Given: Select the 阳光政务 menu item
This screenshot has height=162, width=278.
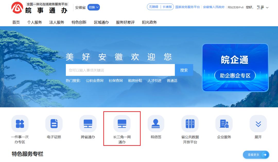Looking at the screenshot, I should coord(149,22).
